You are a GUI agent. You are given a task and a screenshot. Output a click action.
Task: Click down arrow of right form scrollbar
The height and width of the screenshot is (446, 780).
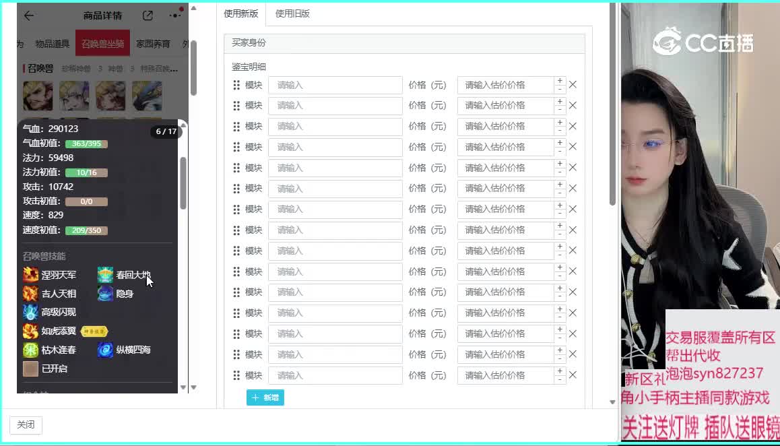(x=612, y=402)
